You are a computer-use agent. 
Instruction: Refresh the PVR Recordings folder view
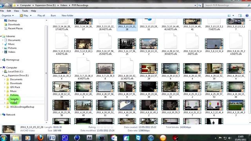coord(200,5)
